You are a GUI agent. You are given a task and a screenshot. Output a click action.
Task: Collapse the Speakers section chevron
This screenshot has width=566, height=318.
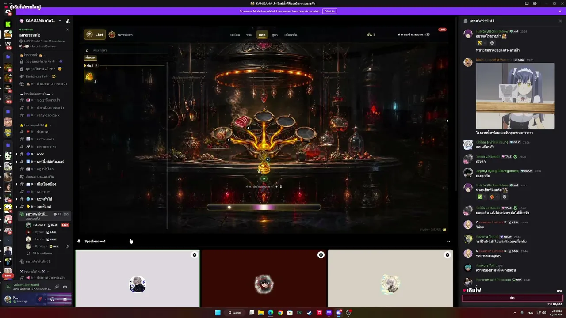coord(449,242)
